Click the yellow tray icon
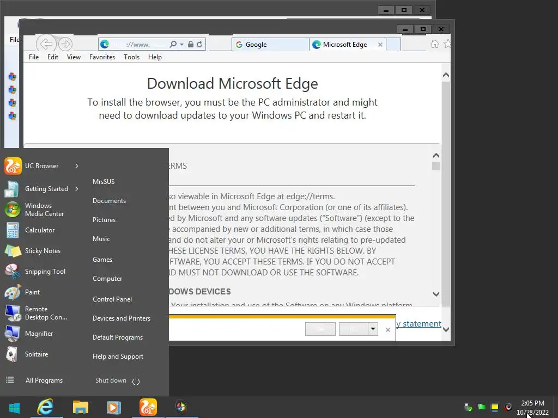 pos(495,407)
